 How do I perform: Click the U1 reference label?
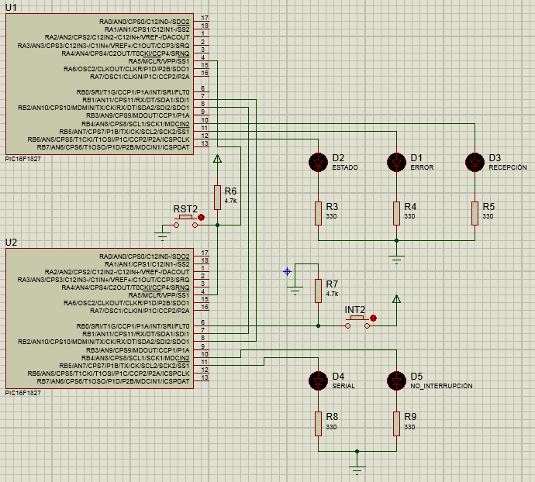click(11, 8)
